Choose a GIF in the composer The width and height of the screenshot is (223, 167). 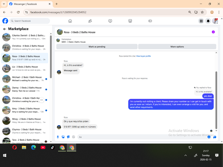click(x=74, y=137)
